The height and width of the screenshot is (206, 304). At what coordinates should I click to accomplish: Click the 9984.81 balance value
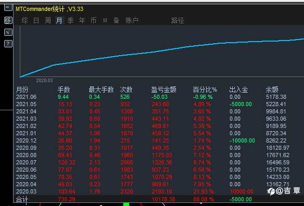276,111
